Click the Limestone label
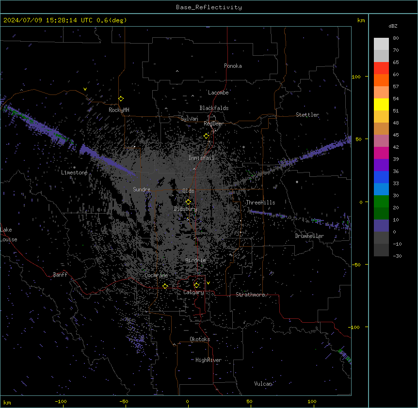This screenshot has width=418, height=408. coord(74,173)
